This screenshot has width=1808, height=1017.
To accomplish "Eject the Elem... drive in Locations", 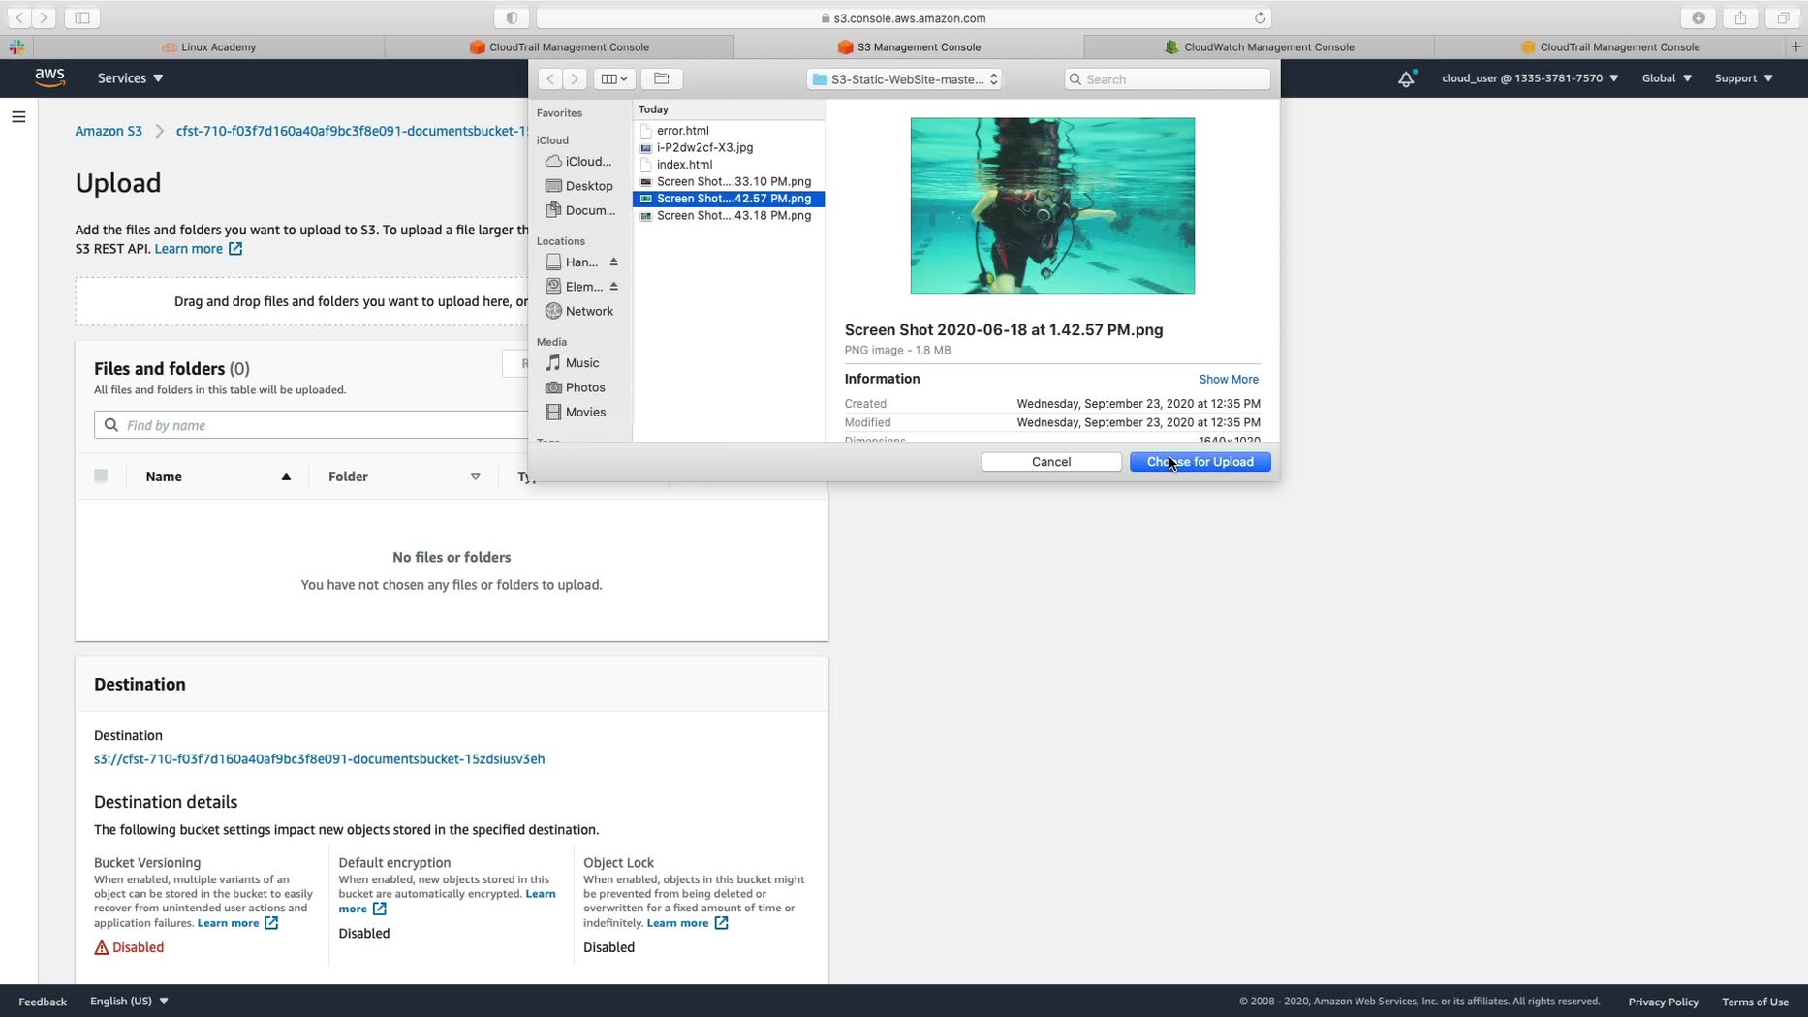I will coord(613,287).
